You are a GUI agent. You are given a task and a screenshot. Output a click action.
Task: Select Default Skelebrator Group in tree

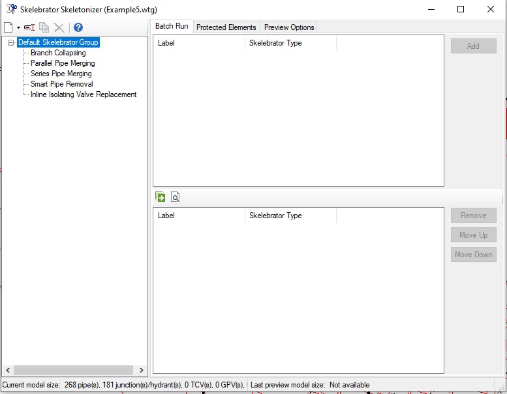58,42
